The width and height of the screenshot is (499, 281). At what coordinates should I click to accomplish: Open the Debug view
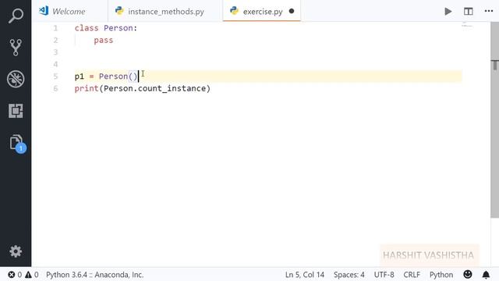click(16, 79)
